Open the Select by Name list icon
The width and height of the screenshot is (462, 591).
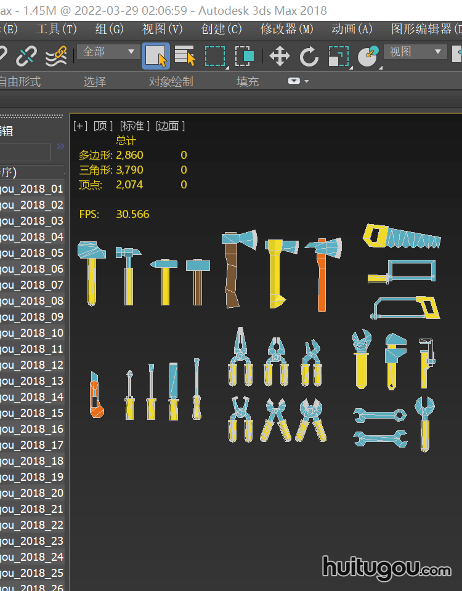tap(184, 56)
